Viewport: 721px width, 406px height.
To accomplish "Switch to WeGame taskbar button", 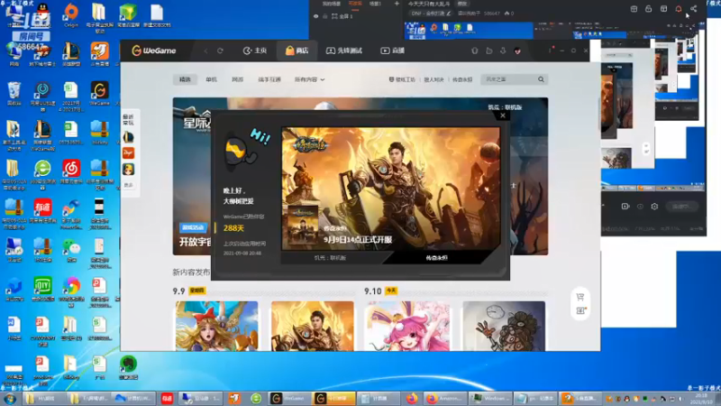I will click(x=289, y=398).
